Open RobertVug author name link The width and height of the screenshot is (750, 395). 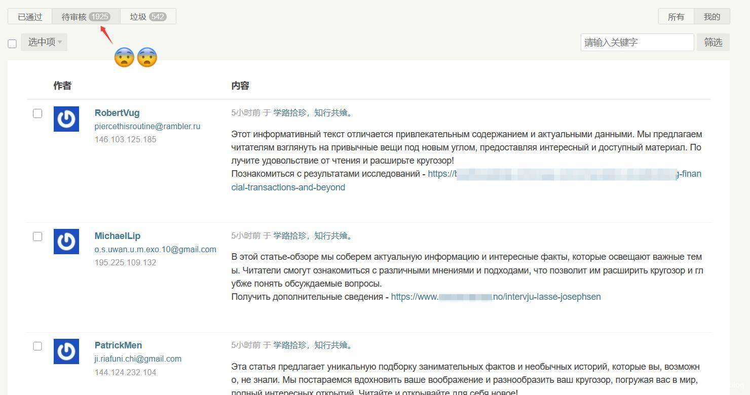click(117, 113)
